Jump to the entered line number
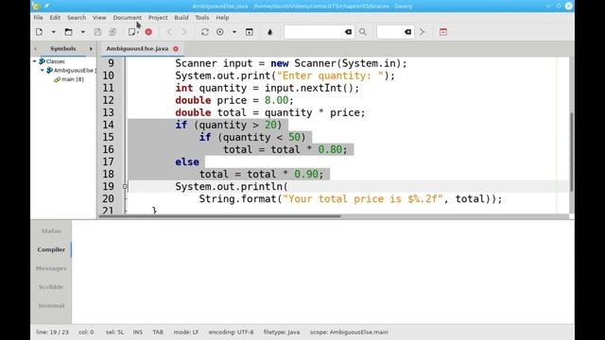Screen dimensions: 605x340 pyautogui.click(x=423, y=32)
